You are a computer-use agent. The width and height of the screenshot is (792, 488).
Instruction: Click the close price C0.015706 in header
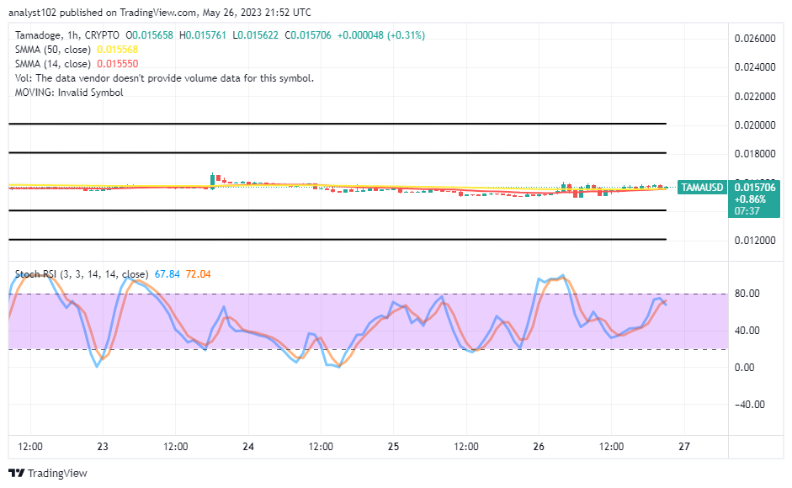coord(308,35)
